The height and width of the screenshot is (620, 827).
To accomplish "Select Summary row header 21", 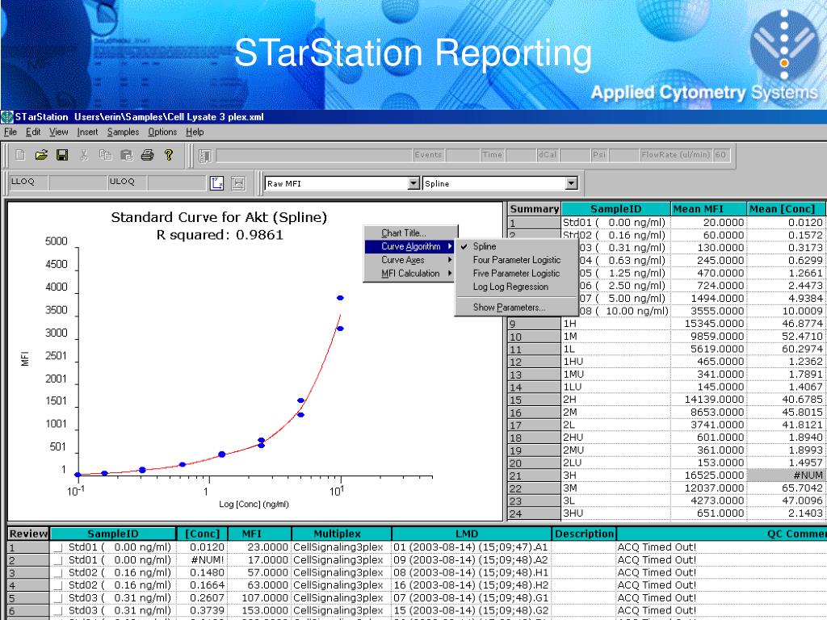I will [534, 475].
